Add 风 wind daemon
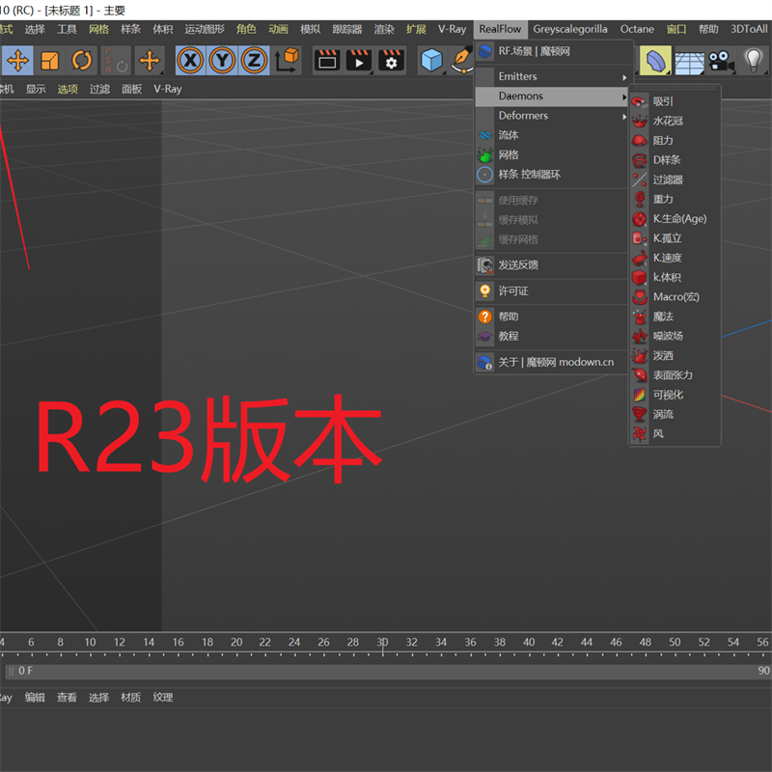The image size is (772, 772). click(675, 433)
